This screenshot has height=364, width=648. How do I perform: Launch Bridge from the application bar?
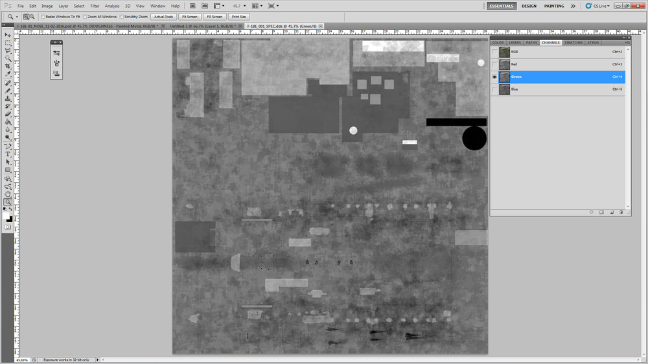coord(192,6)
